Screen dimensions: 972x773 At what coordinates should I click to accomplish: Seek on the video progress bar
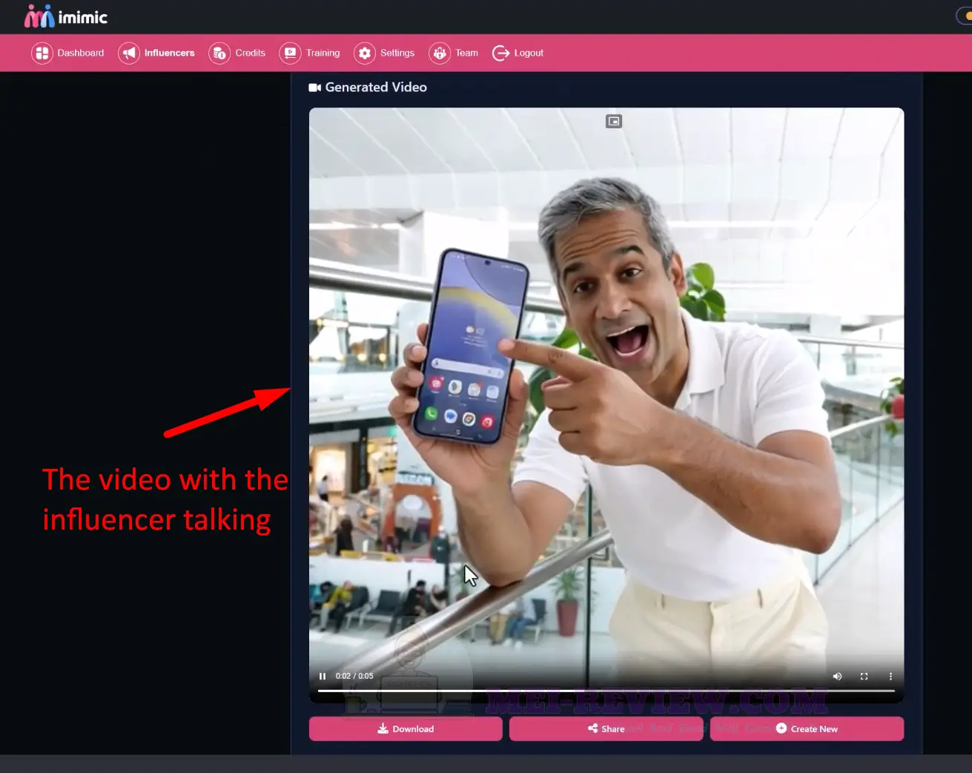coord(606,691)
